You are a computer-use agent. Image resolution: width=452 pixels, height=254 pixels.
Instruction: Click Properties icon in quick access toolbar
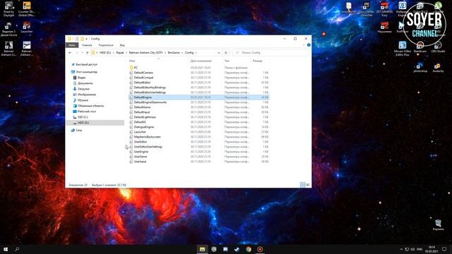point(77,39)
